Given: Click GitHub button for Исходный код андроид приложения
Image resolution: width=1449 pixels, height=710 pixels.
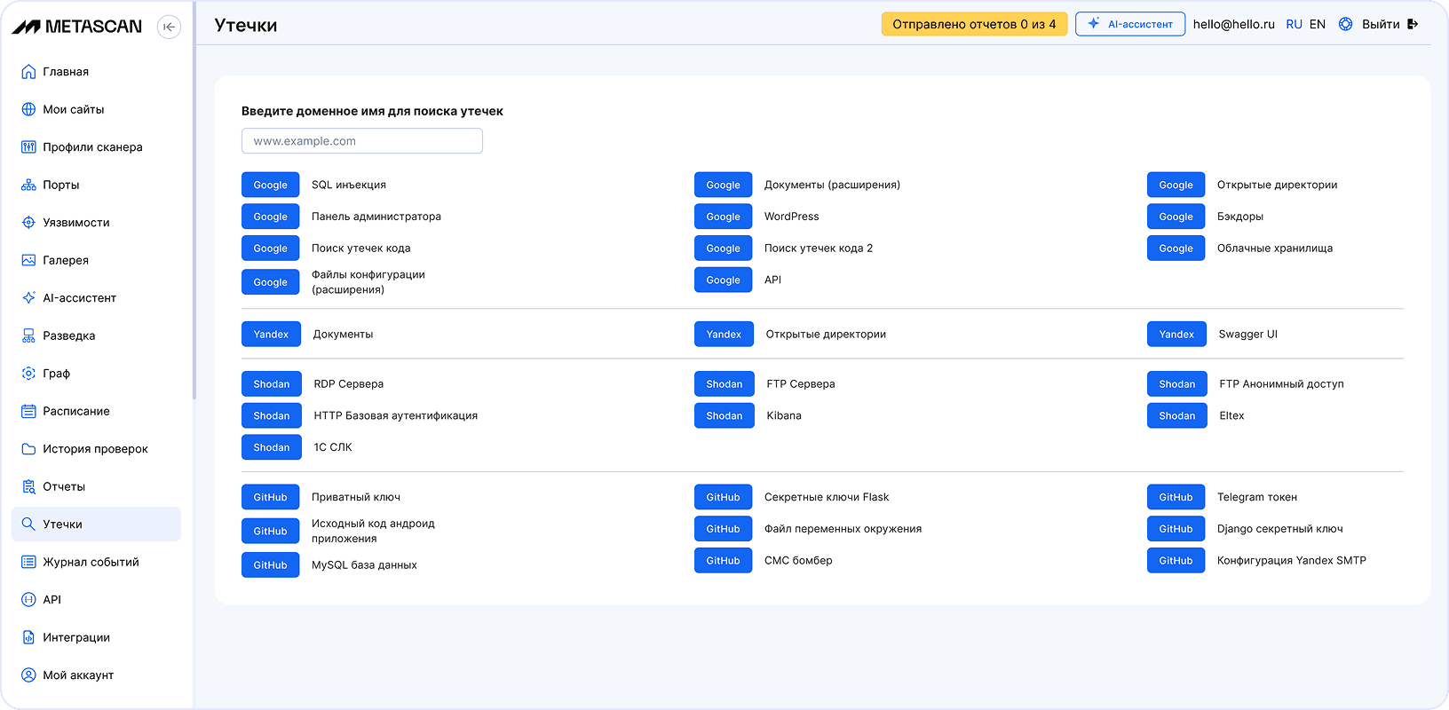Looking at the screenshot, I should tap(271, 531).
